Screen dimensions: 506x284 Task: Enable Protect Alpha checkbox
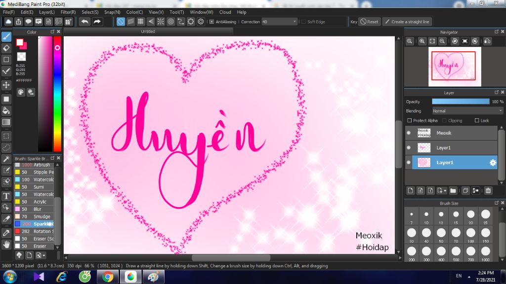[410, 120]
